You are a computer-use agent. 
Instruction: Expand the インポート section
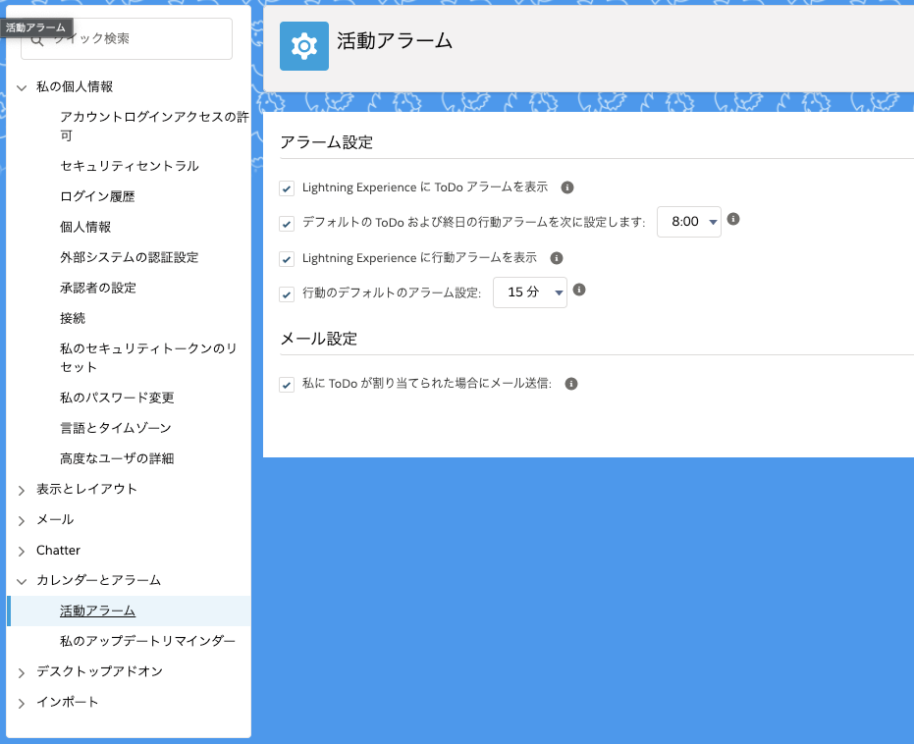[x=22, y=703]
